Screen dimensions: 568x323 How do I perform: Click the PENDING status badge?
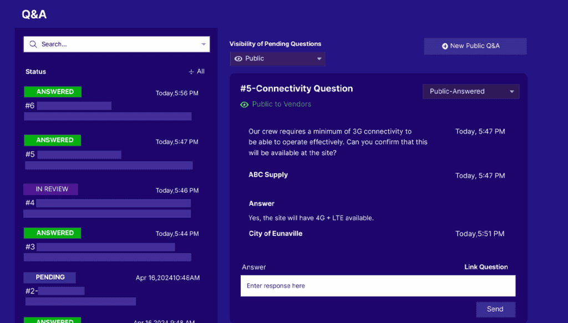pos(50,277)
